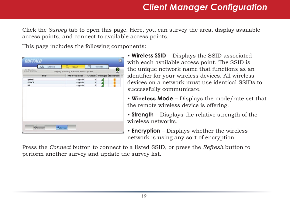Click channel value 1 in FOOCA row
Image resolution: width=290 pixels, height=201 pixels.
(x=95, y=82)
